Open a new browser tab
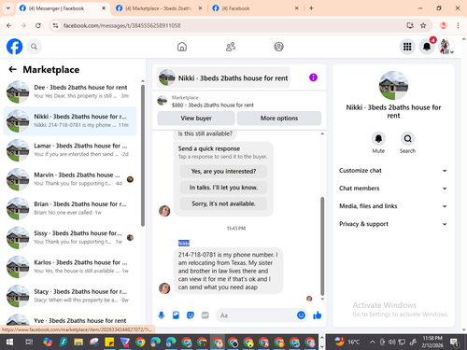The image size is (467, 350). pyautogui.click(x=311, y=8)
